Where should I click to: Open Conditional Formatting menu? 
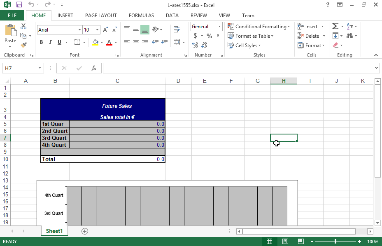259,27
